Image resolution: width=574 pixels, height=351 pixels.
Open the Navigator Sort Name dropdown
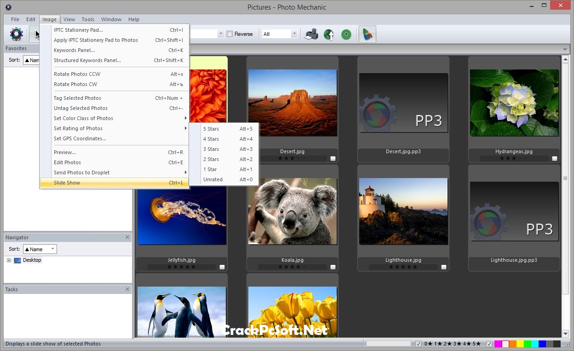(x=40, y=249)
